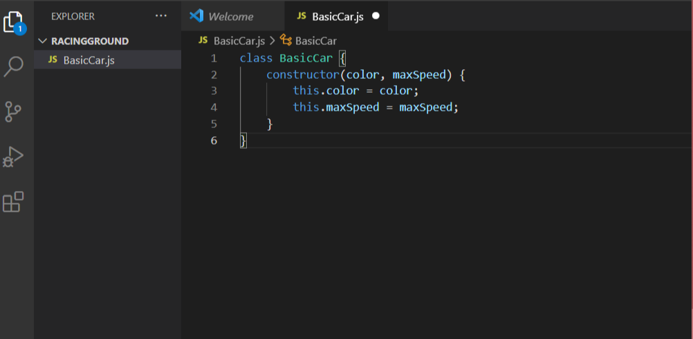Click 'this.color = color;' on line 3
Image resolution: width=693 pixels, height=339 pixels.
[x=355, y=91]
